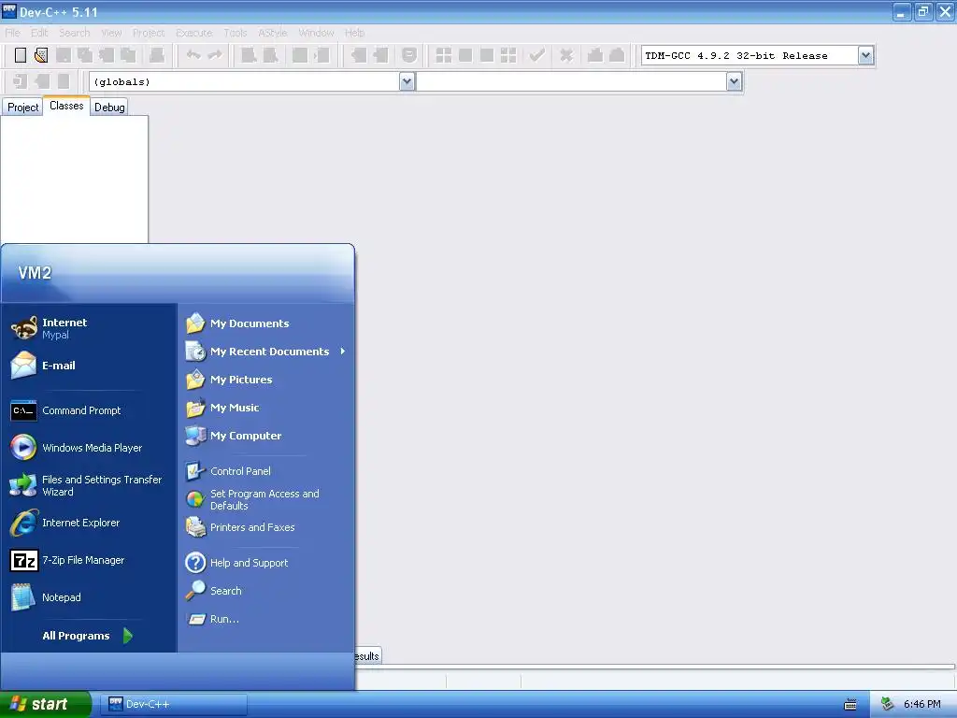The height and width of the screenshot is (718, 957).
Task: Expand My Recent Documents submenu
Action: tap(266, 352)
